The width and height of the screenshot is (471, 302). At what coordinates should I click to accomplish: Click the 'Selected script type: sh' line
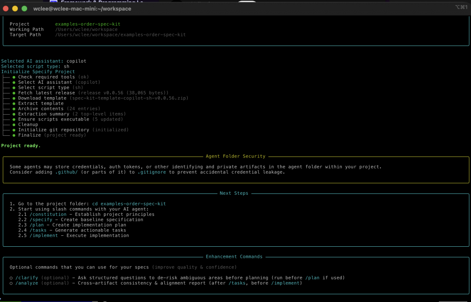pyautogui.click(x=35, y=66)
